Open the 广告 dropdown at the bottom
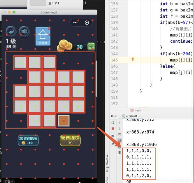This screenshot has height=183, width=194. 9,182
